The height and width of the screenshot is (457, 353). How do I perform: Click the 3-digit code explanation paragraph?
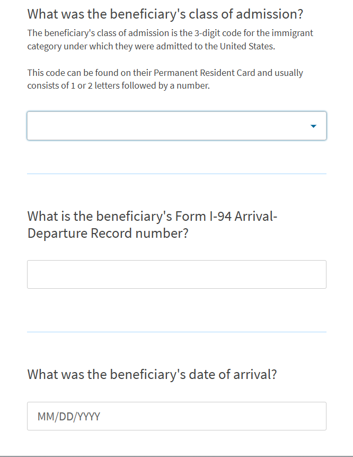[170, 40]
